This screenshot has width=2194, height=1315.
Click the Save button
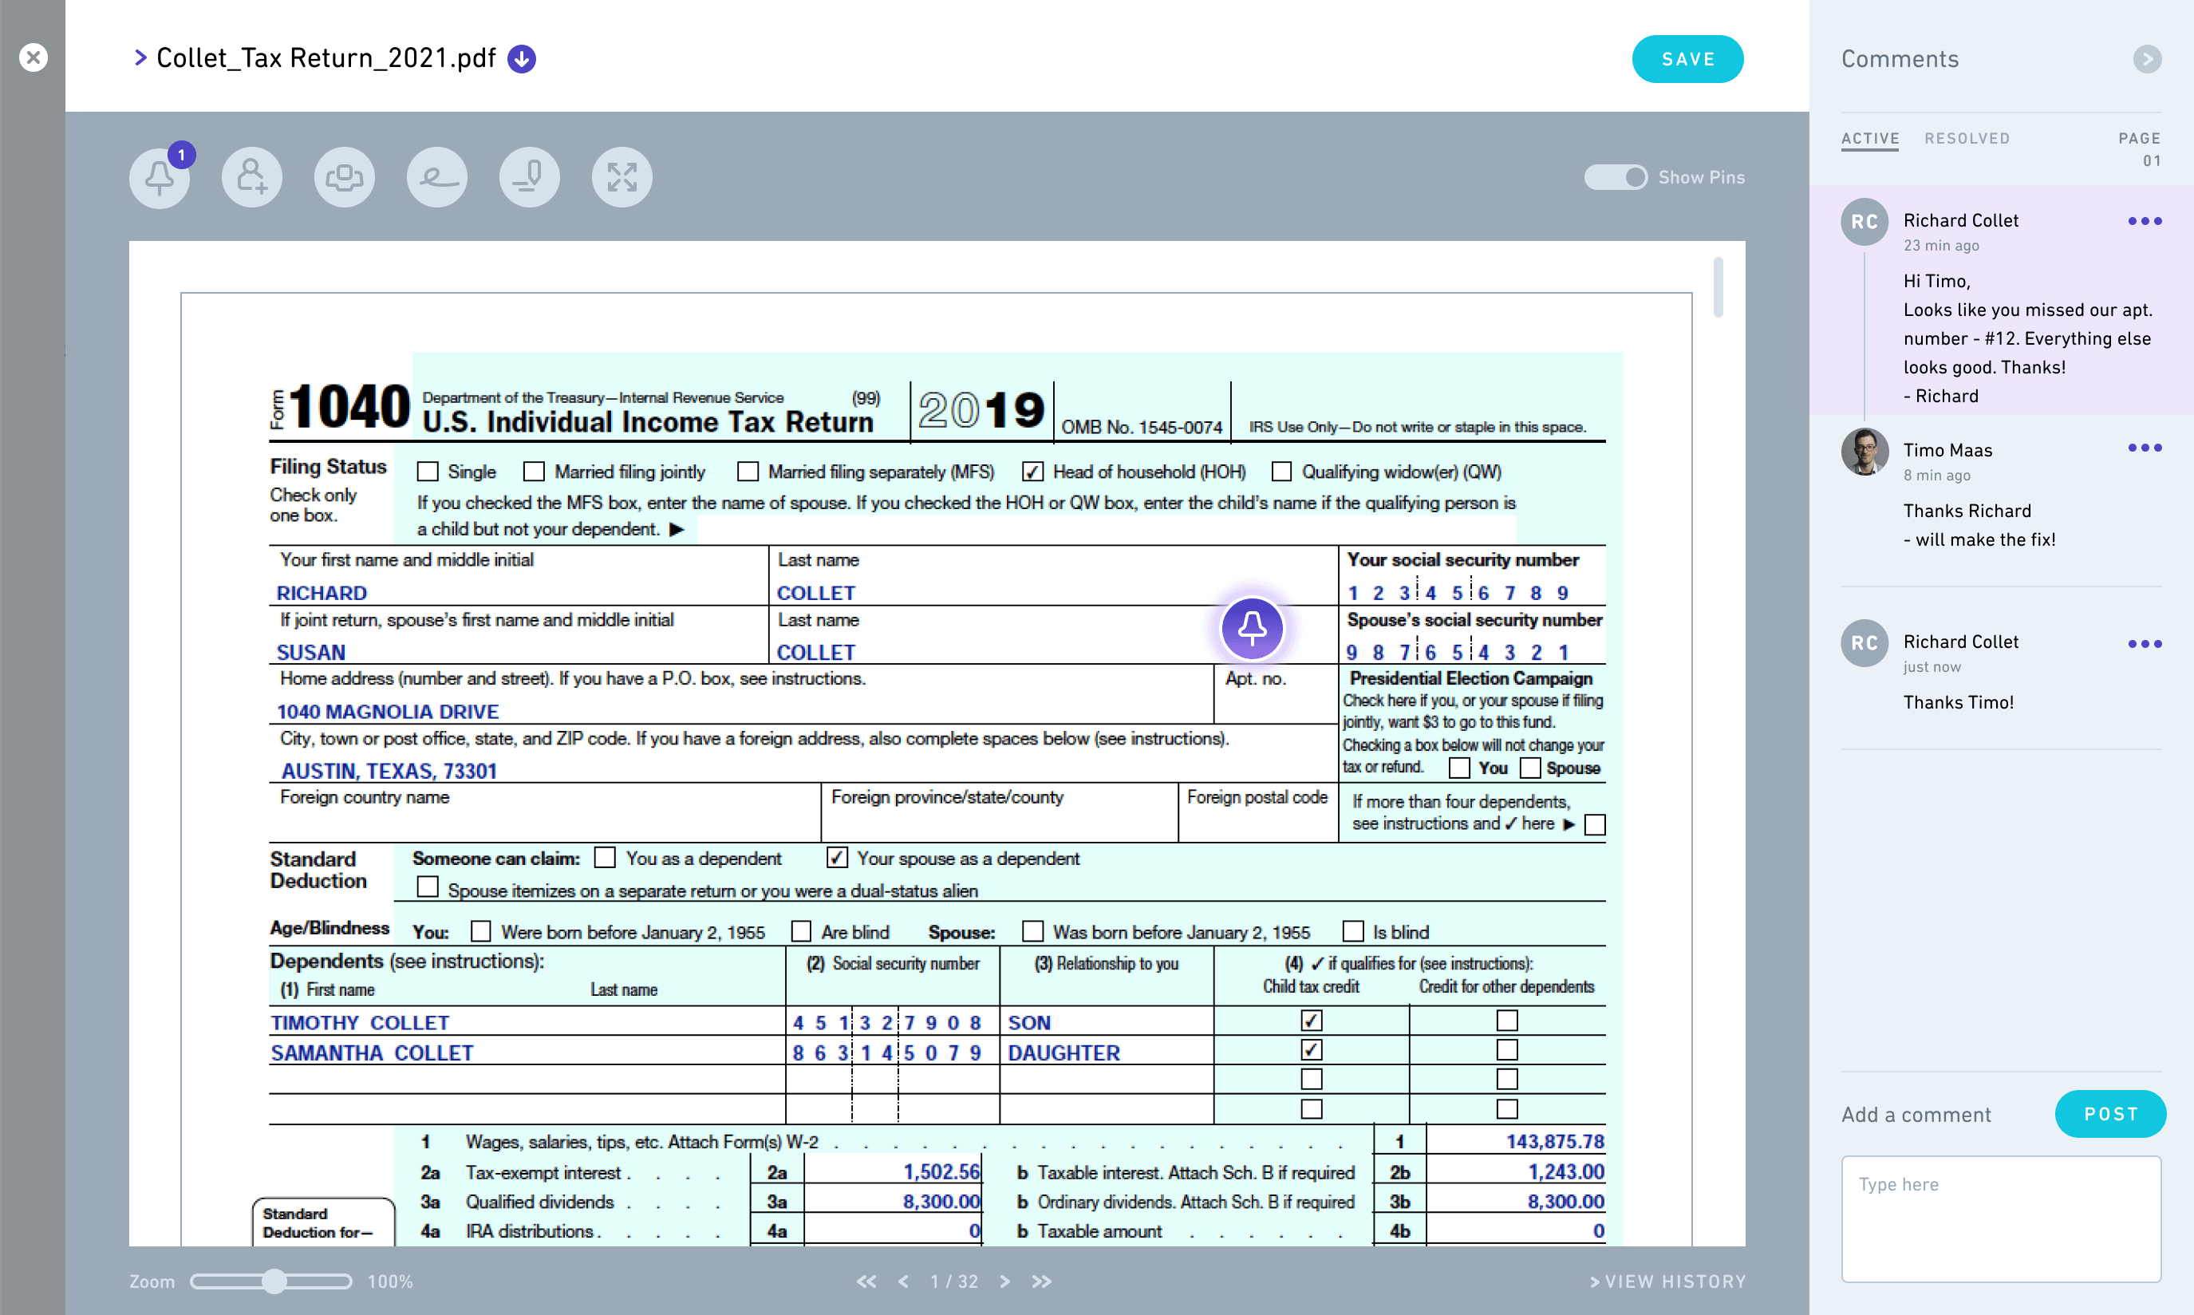(1687, 58)
